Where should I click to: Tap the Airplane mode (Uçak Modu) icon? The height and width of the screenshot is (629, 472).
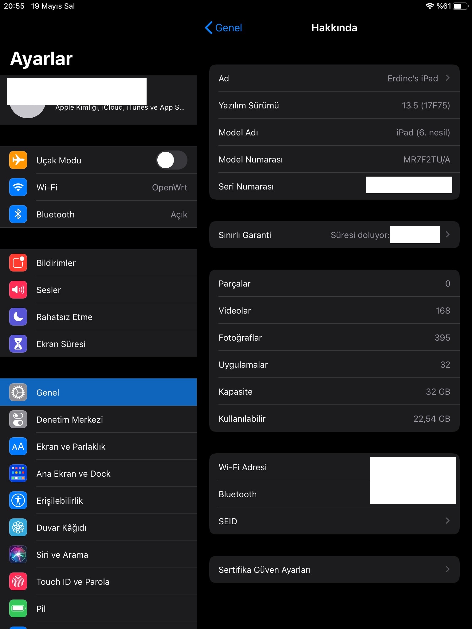pos(18,160)
